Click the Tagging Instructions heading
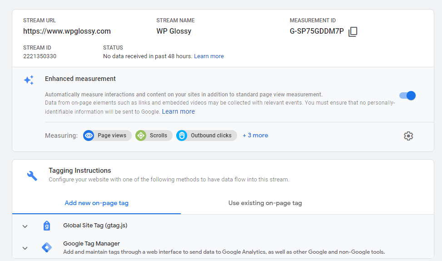The height and width of the screenshot is (261, 442). pyautogui.click(x=80, y=171)
